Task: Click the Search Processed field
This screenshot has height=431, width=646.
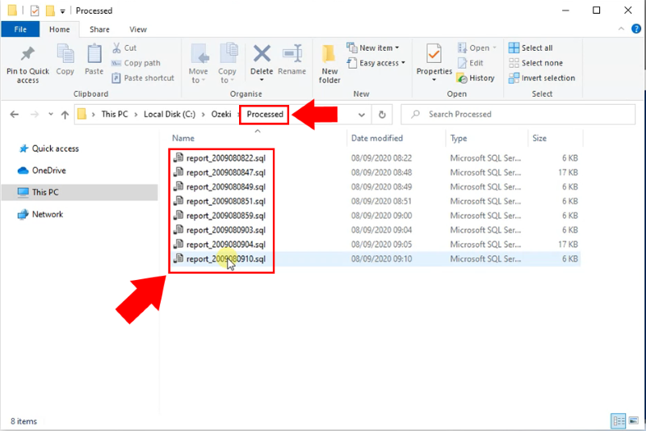Action: (x=518, y=114)
